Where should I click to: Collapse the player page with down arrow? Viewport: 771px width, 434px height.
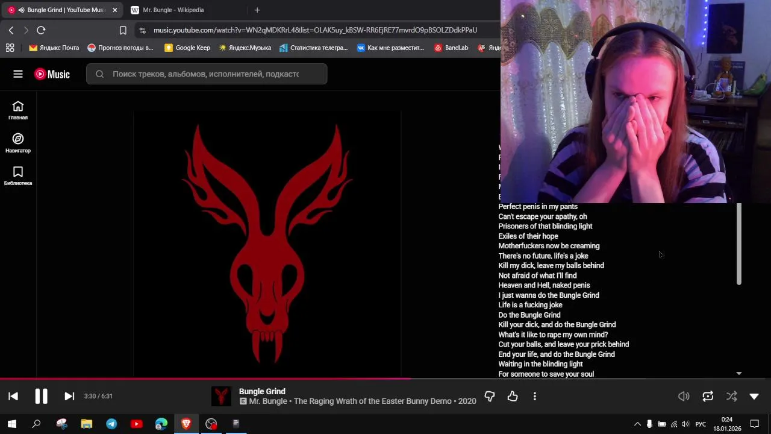point(754,396)
